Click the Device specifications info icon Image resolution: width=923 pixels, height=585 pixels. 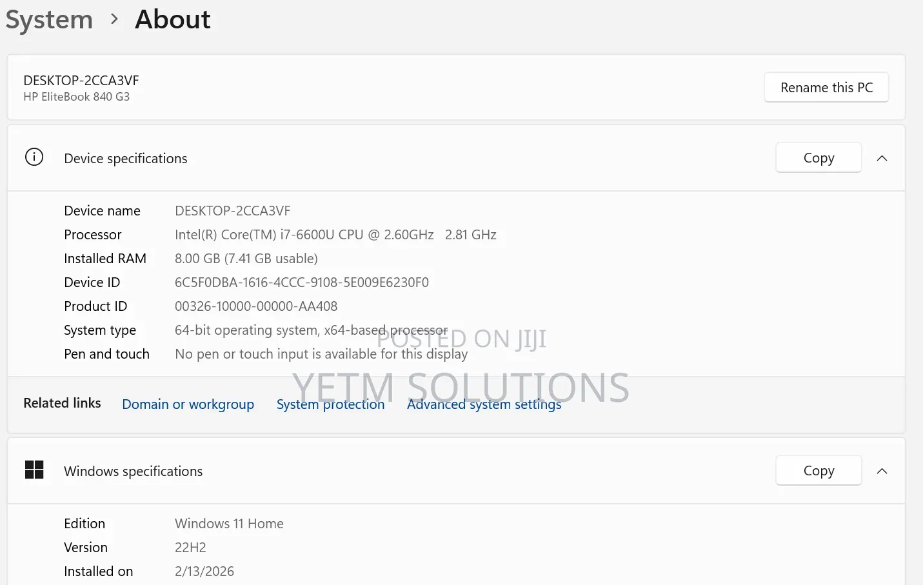[34, 157]
